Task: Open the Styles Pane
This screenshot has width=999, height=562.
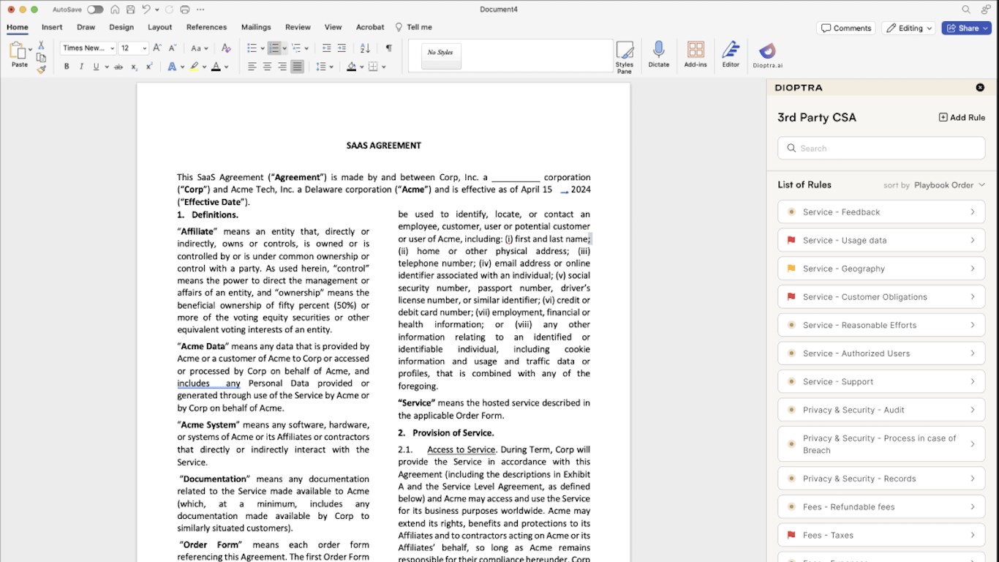Action: tap(625, 57)
